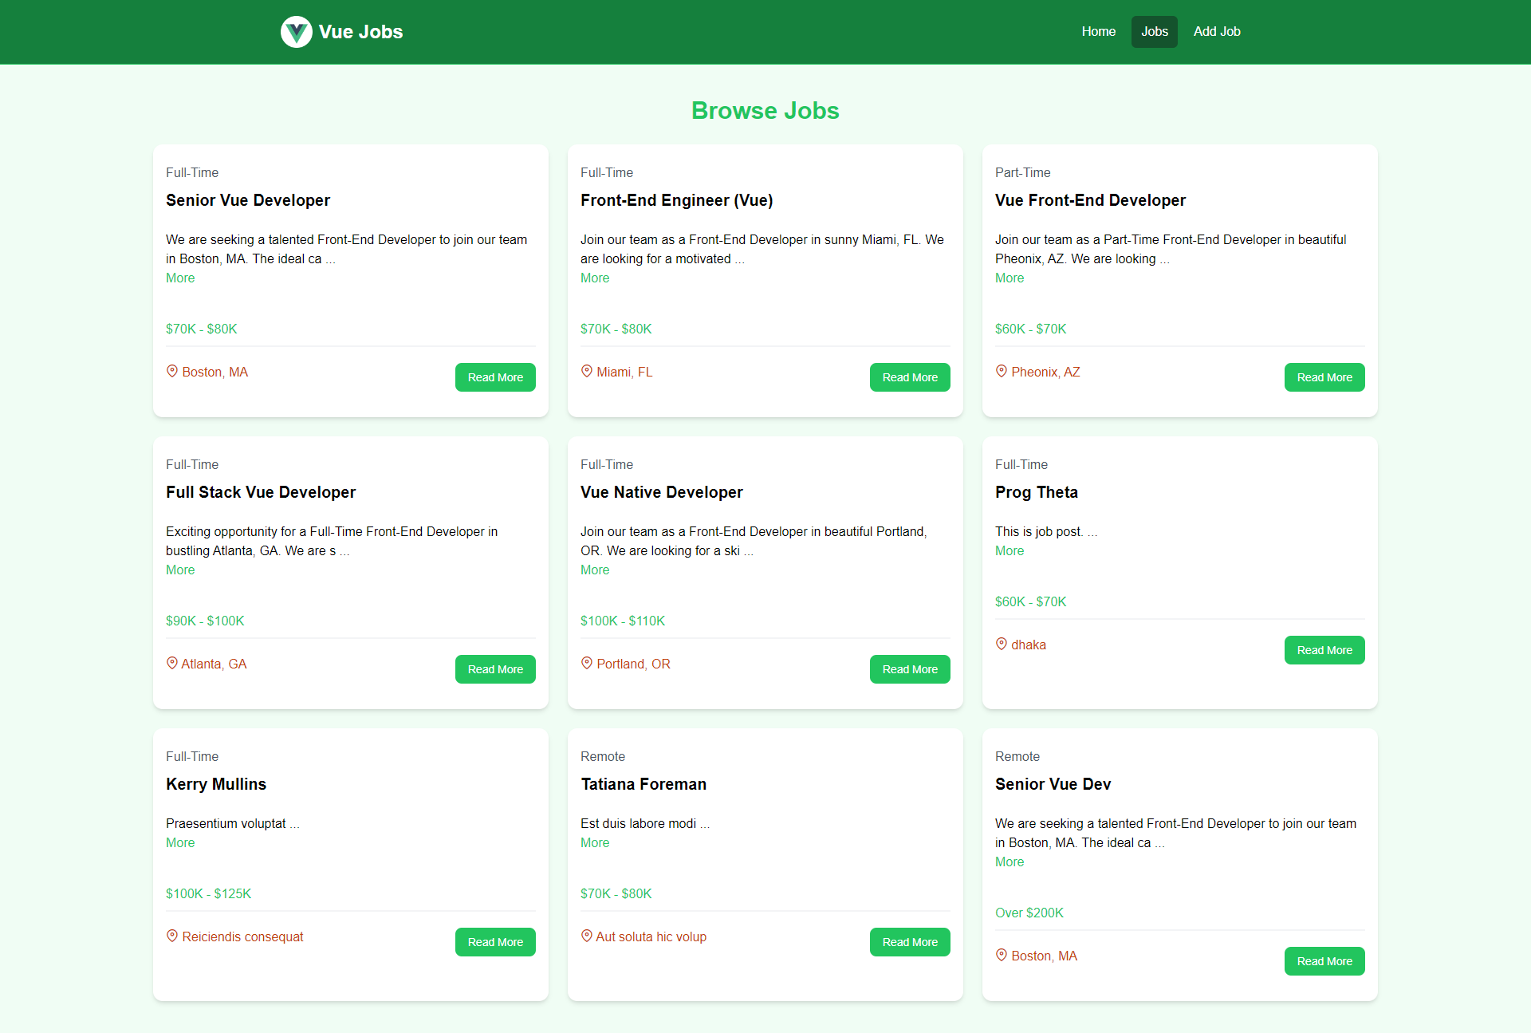Image resolution: width=1531 pixels, height=1033 pixels.
Task: Show more of Prog Theta description
Action: [x=1010, y=550]
